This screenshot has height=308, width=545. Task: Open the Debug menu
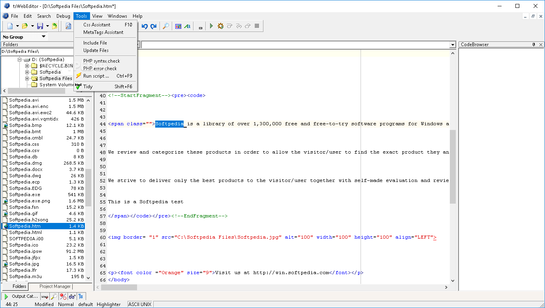(63, 16)
